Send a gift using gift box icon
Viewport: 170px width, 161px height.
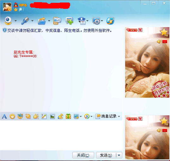68,116
